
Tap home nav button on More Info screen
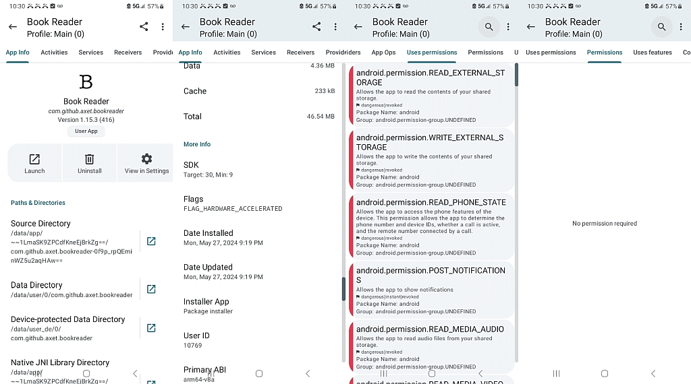(x=259, y=373)
